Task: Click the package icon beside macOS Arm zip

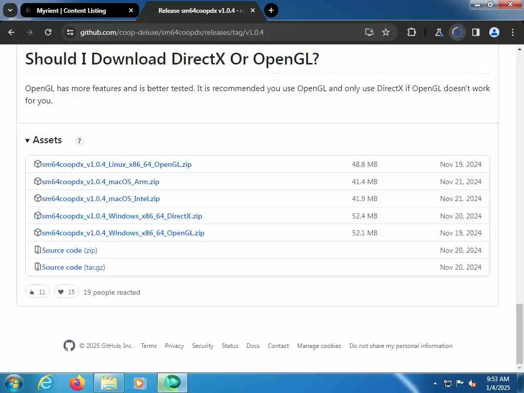Action: [x=38, y=181]
